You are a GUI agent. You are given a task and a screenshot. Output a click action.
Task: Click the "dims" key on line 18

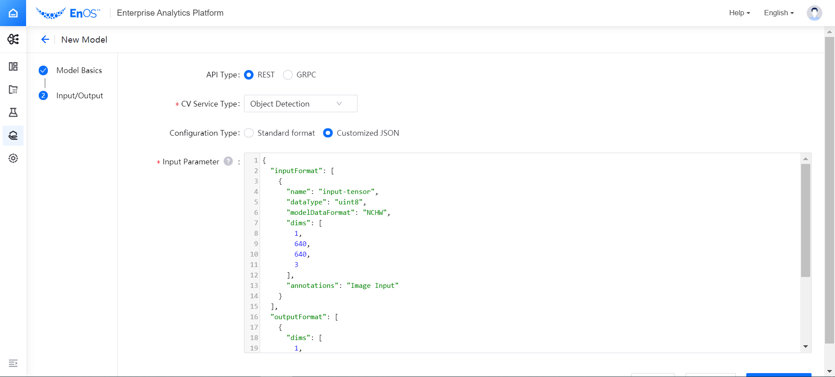click(298, 338)
